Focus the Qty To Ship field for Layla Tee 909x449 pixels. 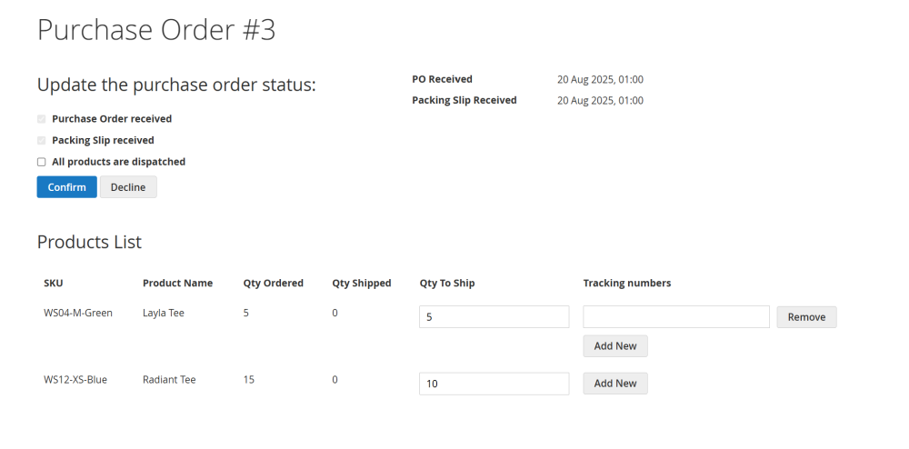[x=494, y=317]
